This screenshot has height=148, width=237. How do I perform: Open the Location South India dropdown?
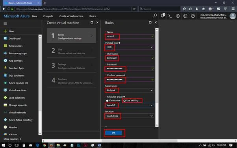pyautogui.click(x=130, y=116)
